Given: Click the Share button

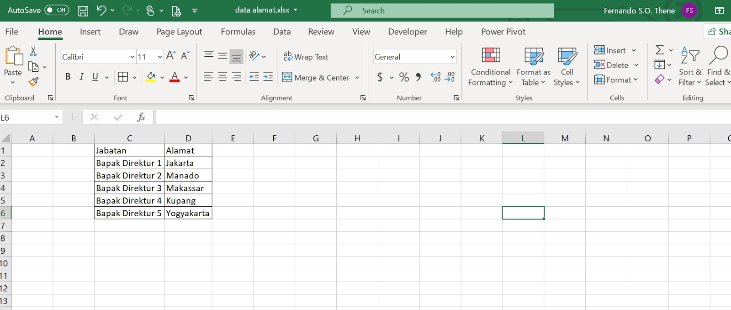Looking at the screenshot, I should coord(719,32).
